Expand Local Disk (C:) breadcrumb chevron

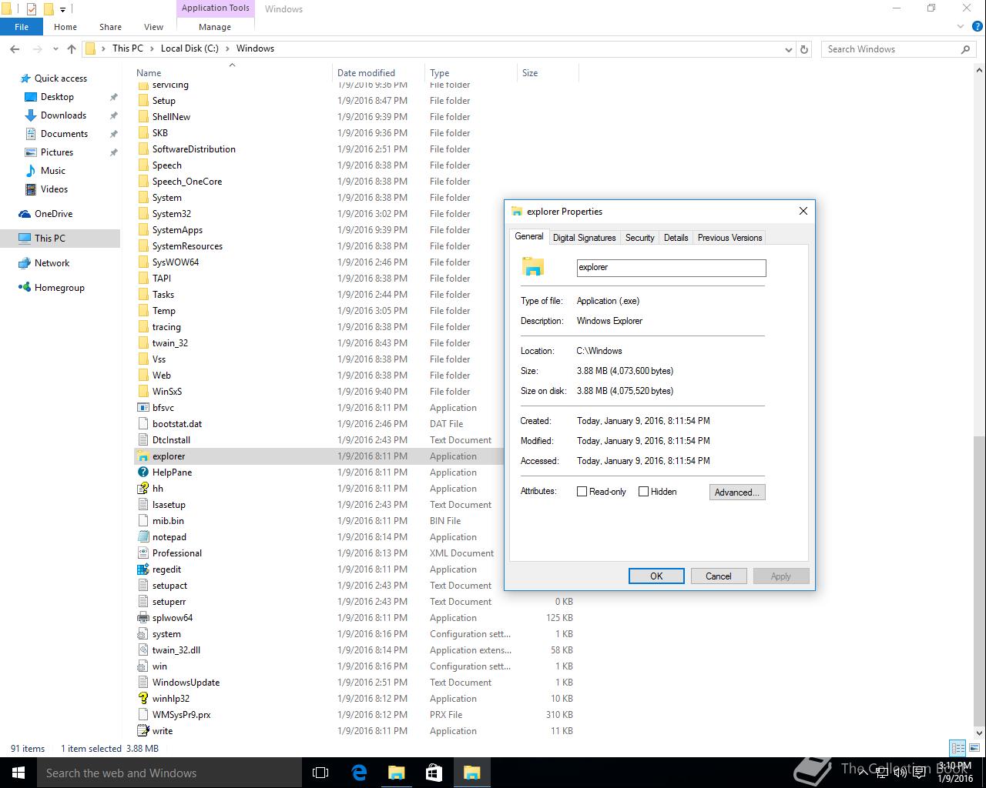227,48
